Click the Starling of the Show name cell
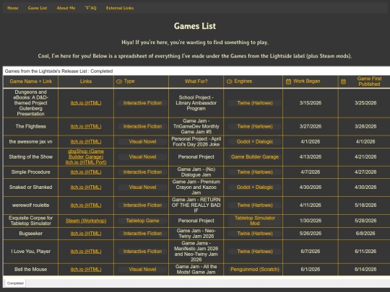The image size is (390, 292). click(31, 157)
